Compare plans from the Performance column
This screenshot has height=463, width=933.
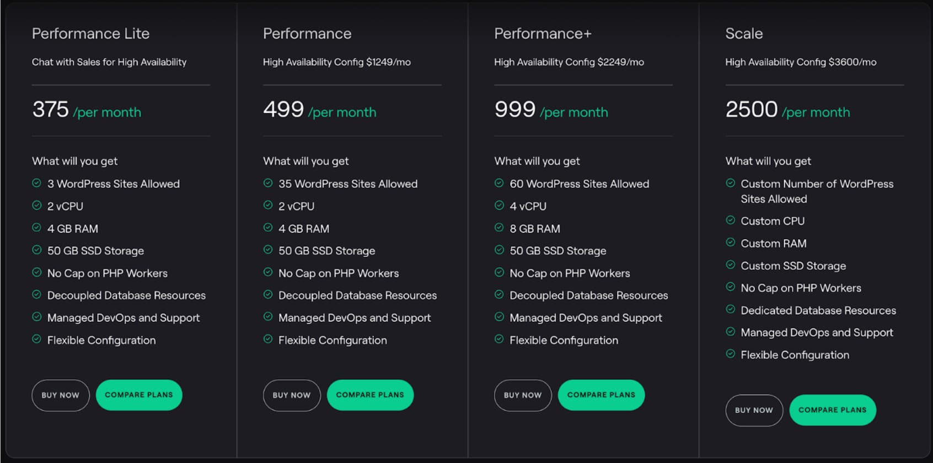[370, 395]
